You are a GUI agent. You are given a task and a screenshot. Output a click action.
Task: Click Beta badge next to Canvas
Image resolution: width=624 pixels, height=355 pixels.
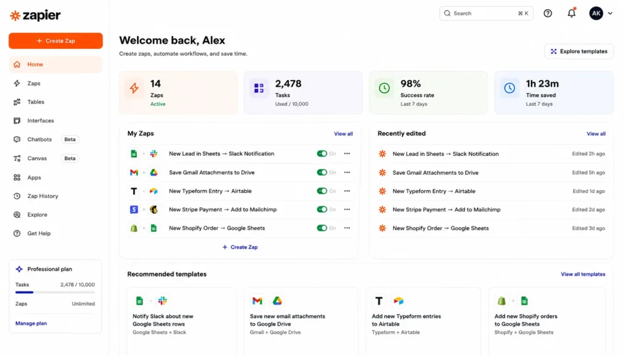click(x=69, y=158)
